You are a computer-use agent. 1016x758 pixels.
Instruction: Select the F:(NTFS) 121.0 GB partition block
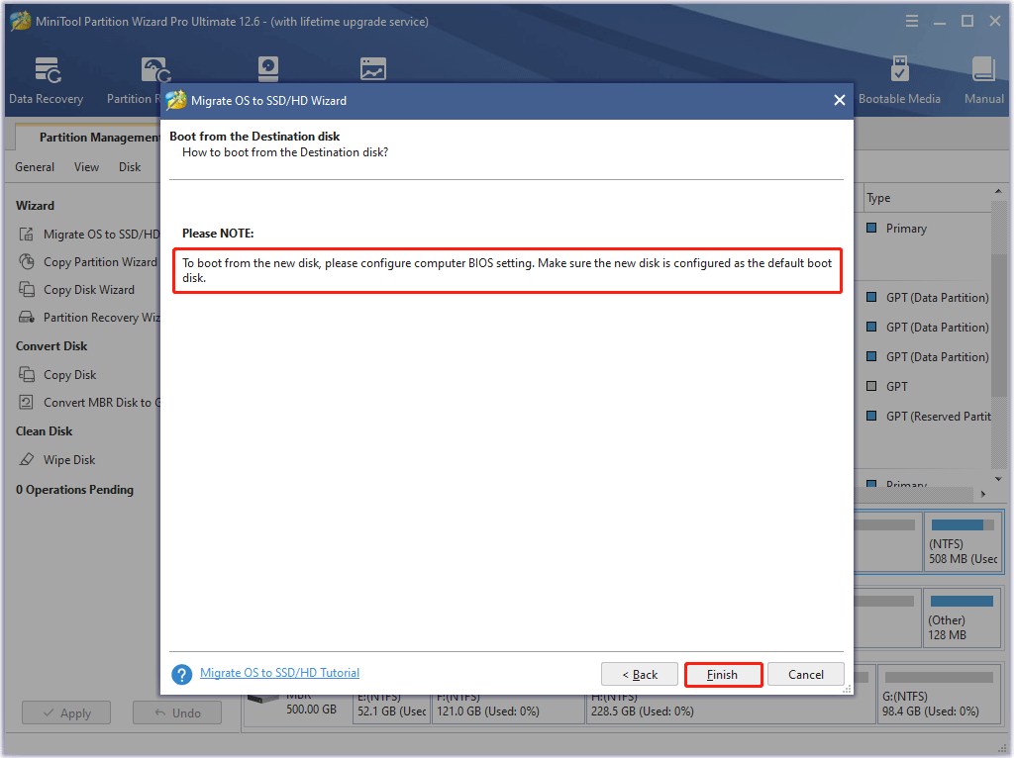click(x=509, y=708)
